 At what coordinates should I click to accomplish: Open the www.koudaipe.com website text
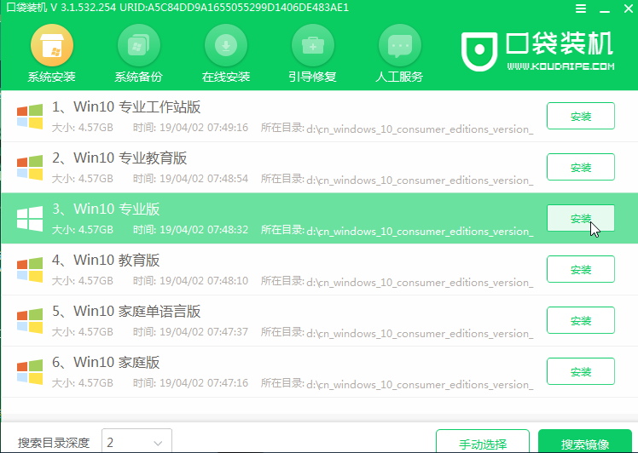tap(560, 66)
